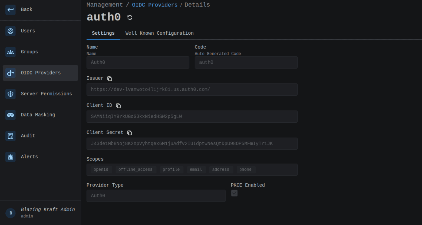Click the auth0 page heading

point(104,17)
